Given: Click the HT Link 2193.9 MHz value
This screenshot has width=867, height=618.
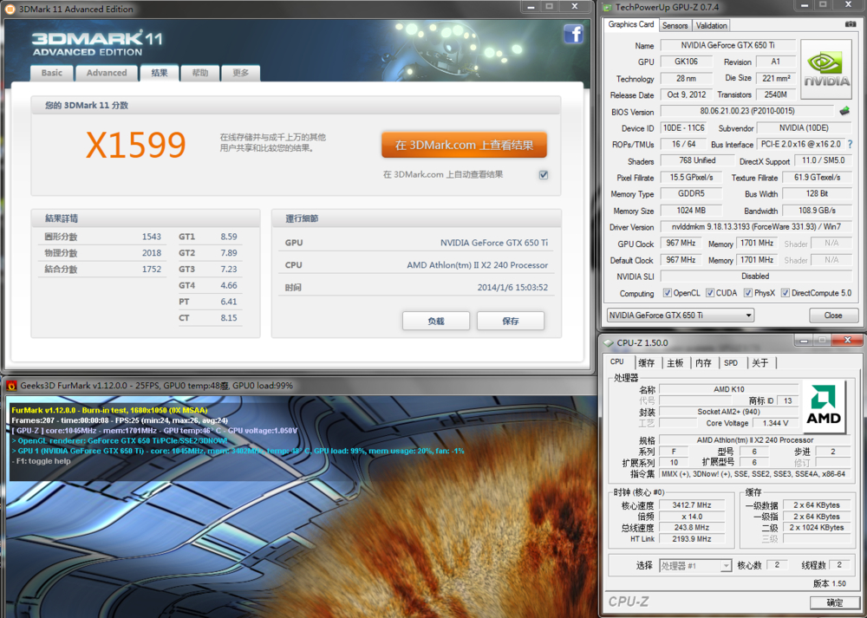Looking at the screenshot, I should 691,538.
